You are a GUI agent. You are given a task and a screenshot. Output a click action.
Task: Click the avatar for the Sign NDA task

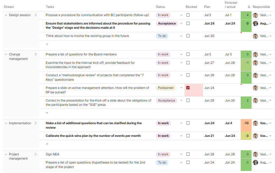coord(255,154)
